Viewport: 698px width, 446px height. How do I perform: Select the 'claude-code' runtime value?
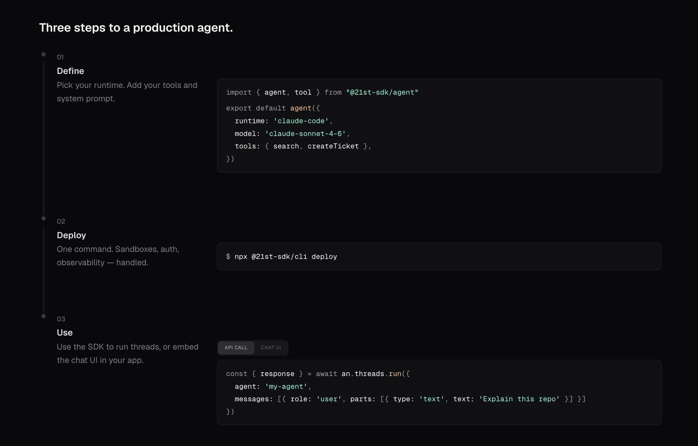(x=302, y=121)
